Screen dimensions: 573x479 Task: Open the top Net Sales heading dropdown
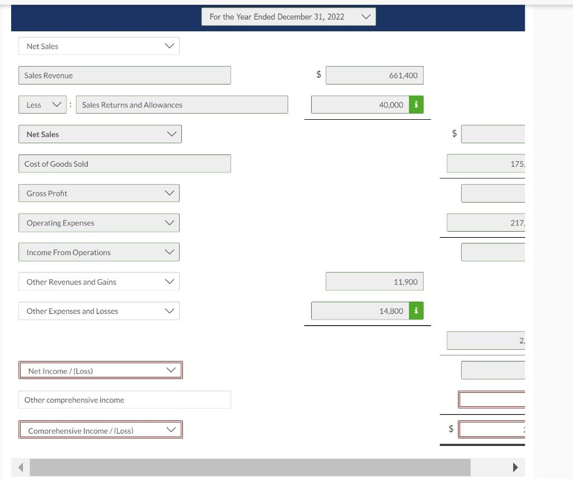click(99, 46)
